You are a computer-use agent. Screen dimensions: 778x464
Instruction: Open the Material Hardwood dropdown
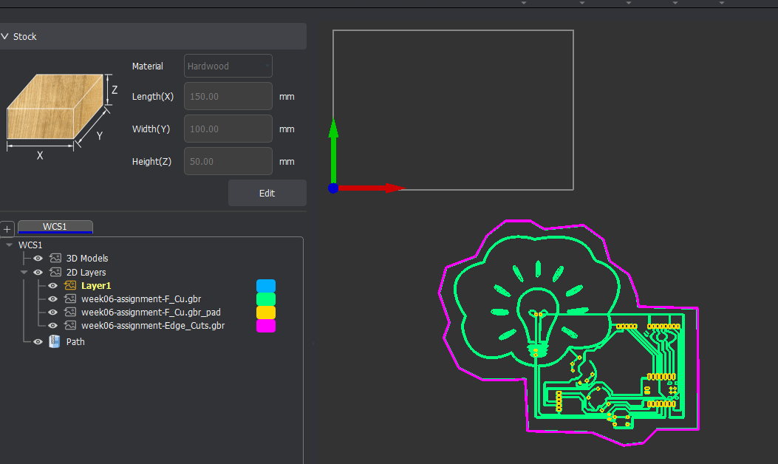pos(228,66)
